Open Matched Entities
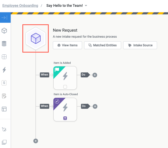The width and height of the screenshot is (168, 148). 103,45
